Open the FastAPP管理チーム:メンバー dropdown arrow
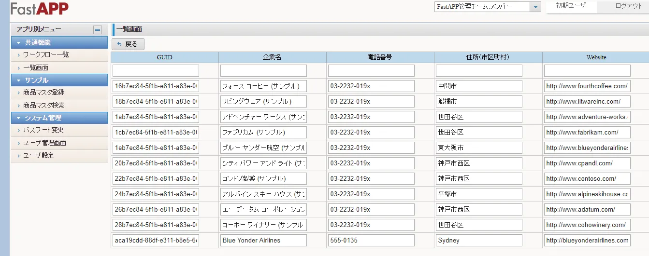 [535, 7]
